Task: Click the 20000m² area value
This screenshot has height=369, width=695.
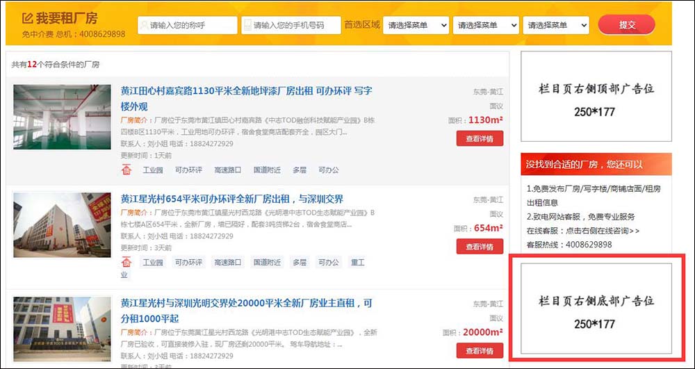Action: 483,332
